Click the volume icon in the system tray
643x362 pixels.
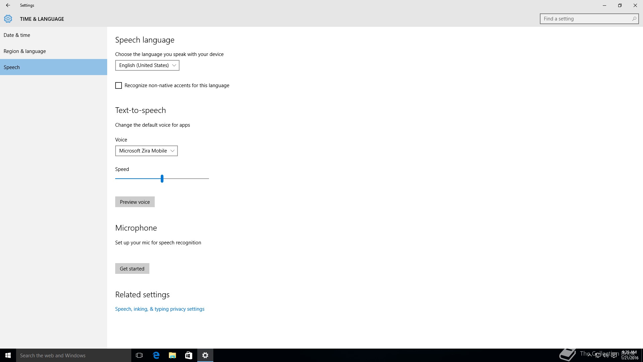pyautogui.click(x=605, y=356)
